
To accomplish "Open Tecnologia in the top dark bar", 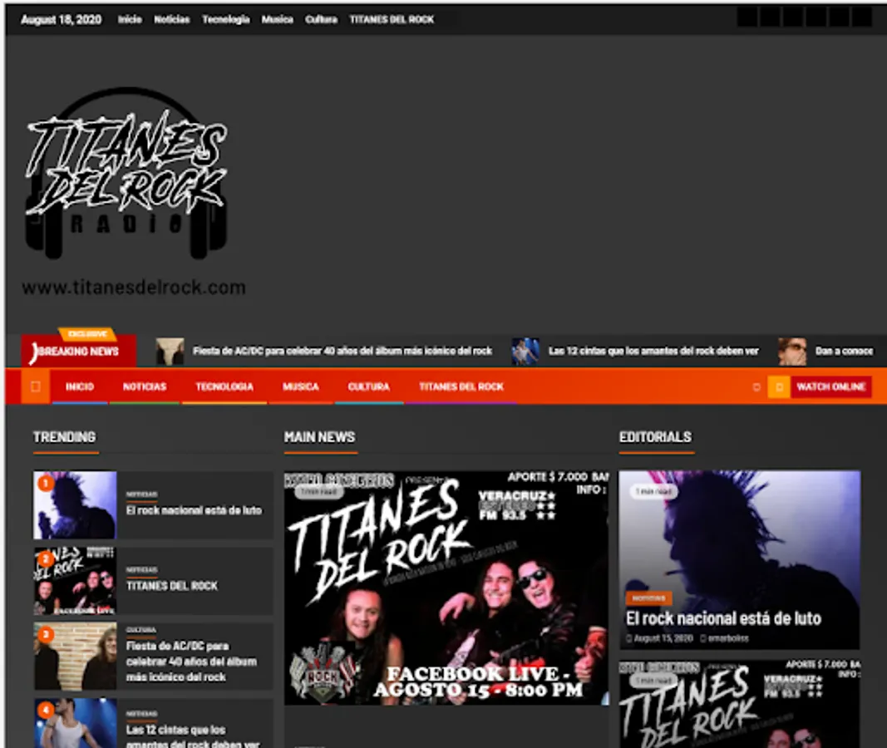I will (x=226, y=19).
